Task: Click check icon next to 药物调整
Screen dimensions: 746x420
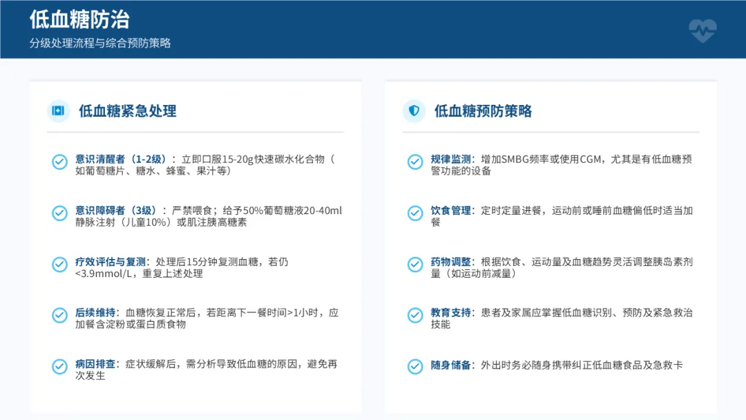Action: [415, 265]
